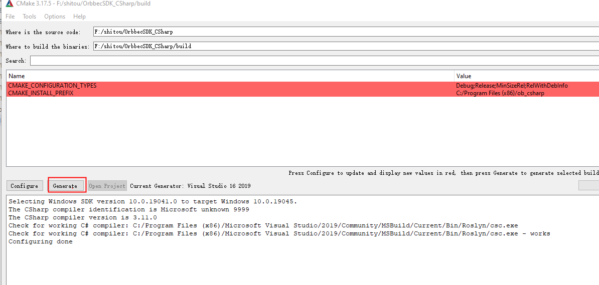The image size is (599, 285).
Task: Click the Value column header
Action: [527, 76]
